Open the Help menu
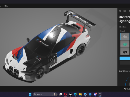The width and height of the screenshot is (130, 97). (x=6, y=6)
